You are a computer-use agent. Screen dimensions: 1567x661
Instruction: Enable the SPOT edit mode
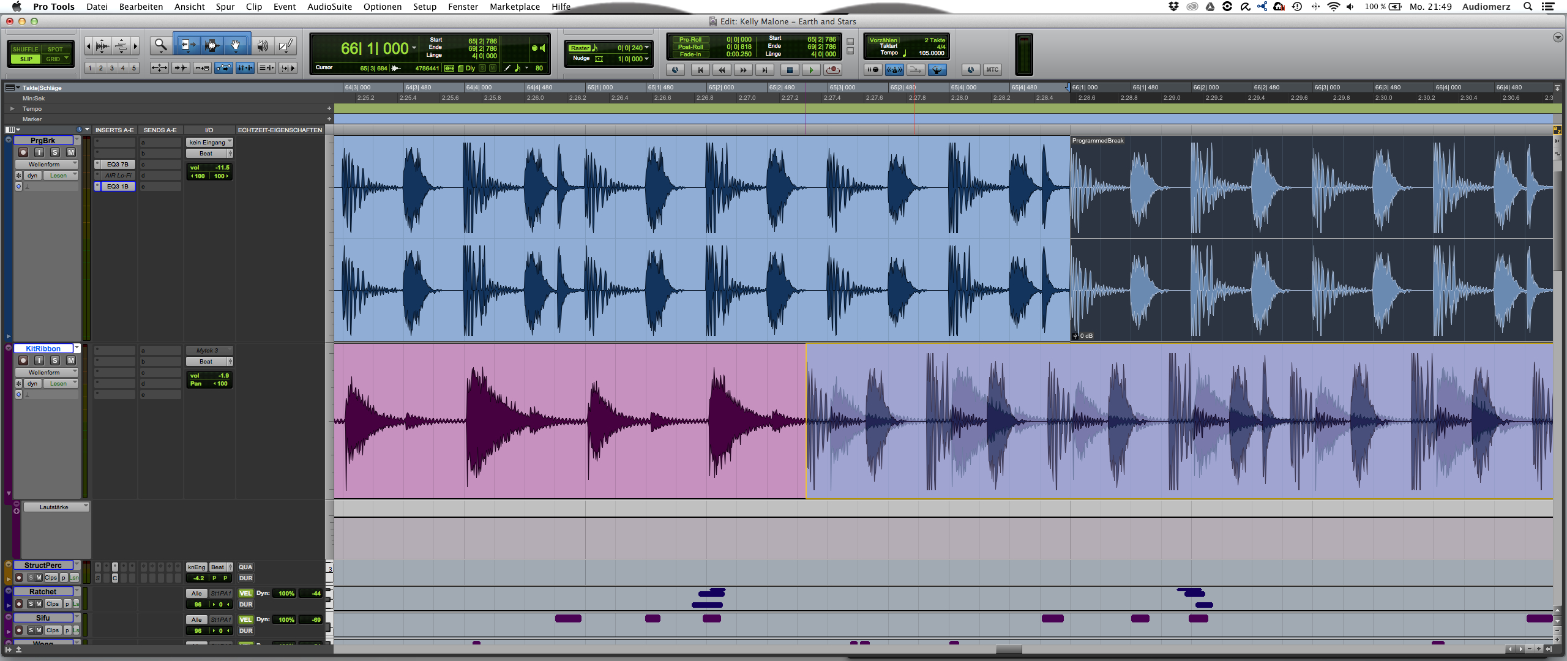55,49
